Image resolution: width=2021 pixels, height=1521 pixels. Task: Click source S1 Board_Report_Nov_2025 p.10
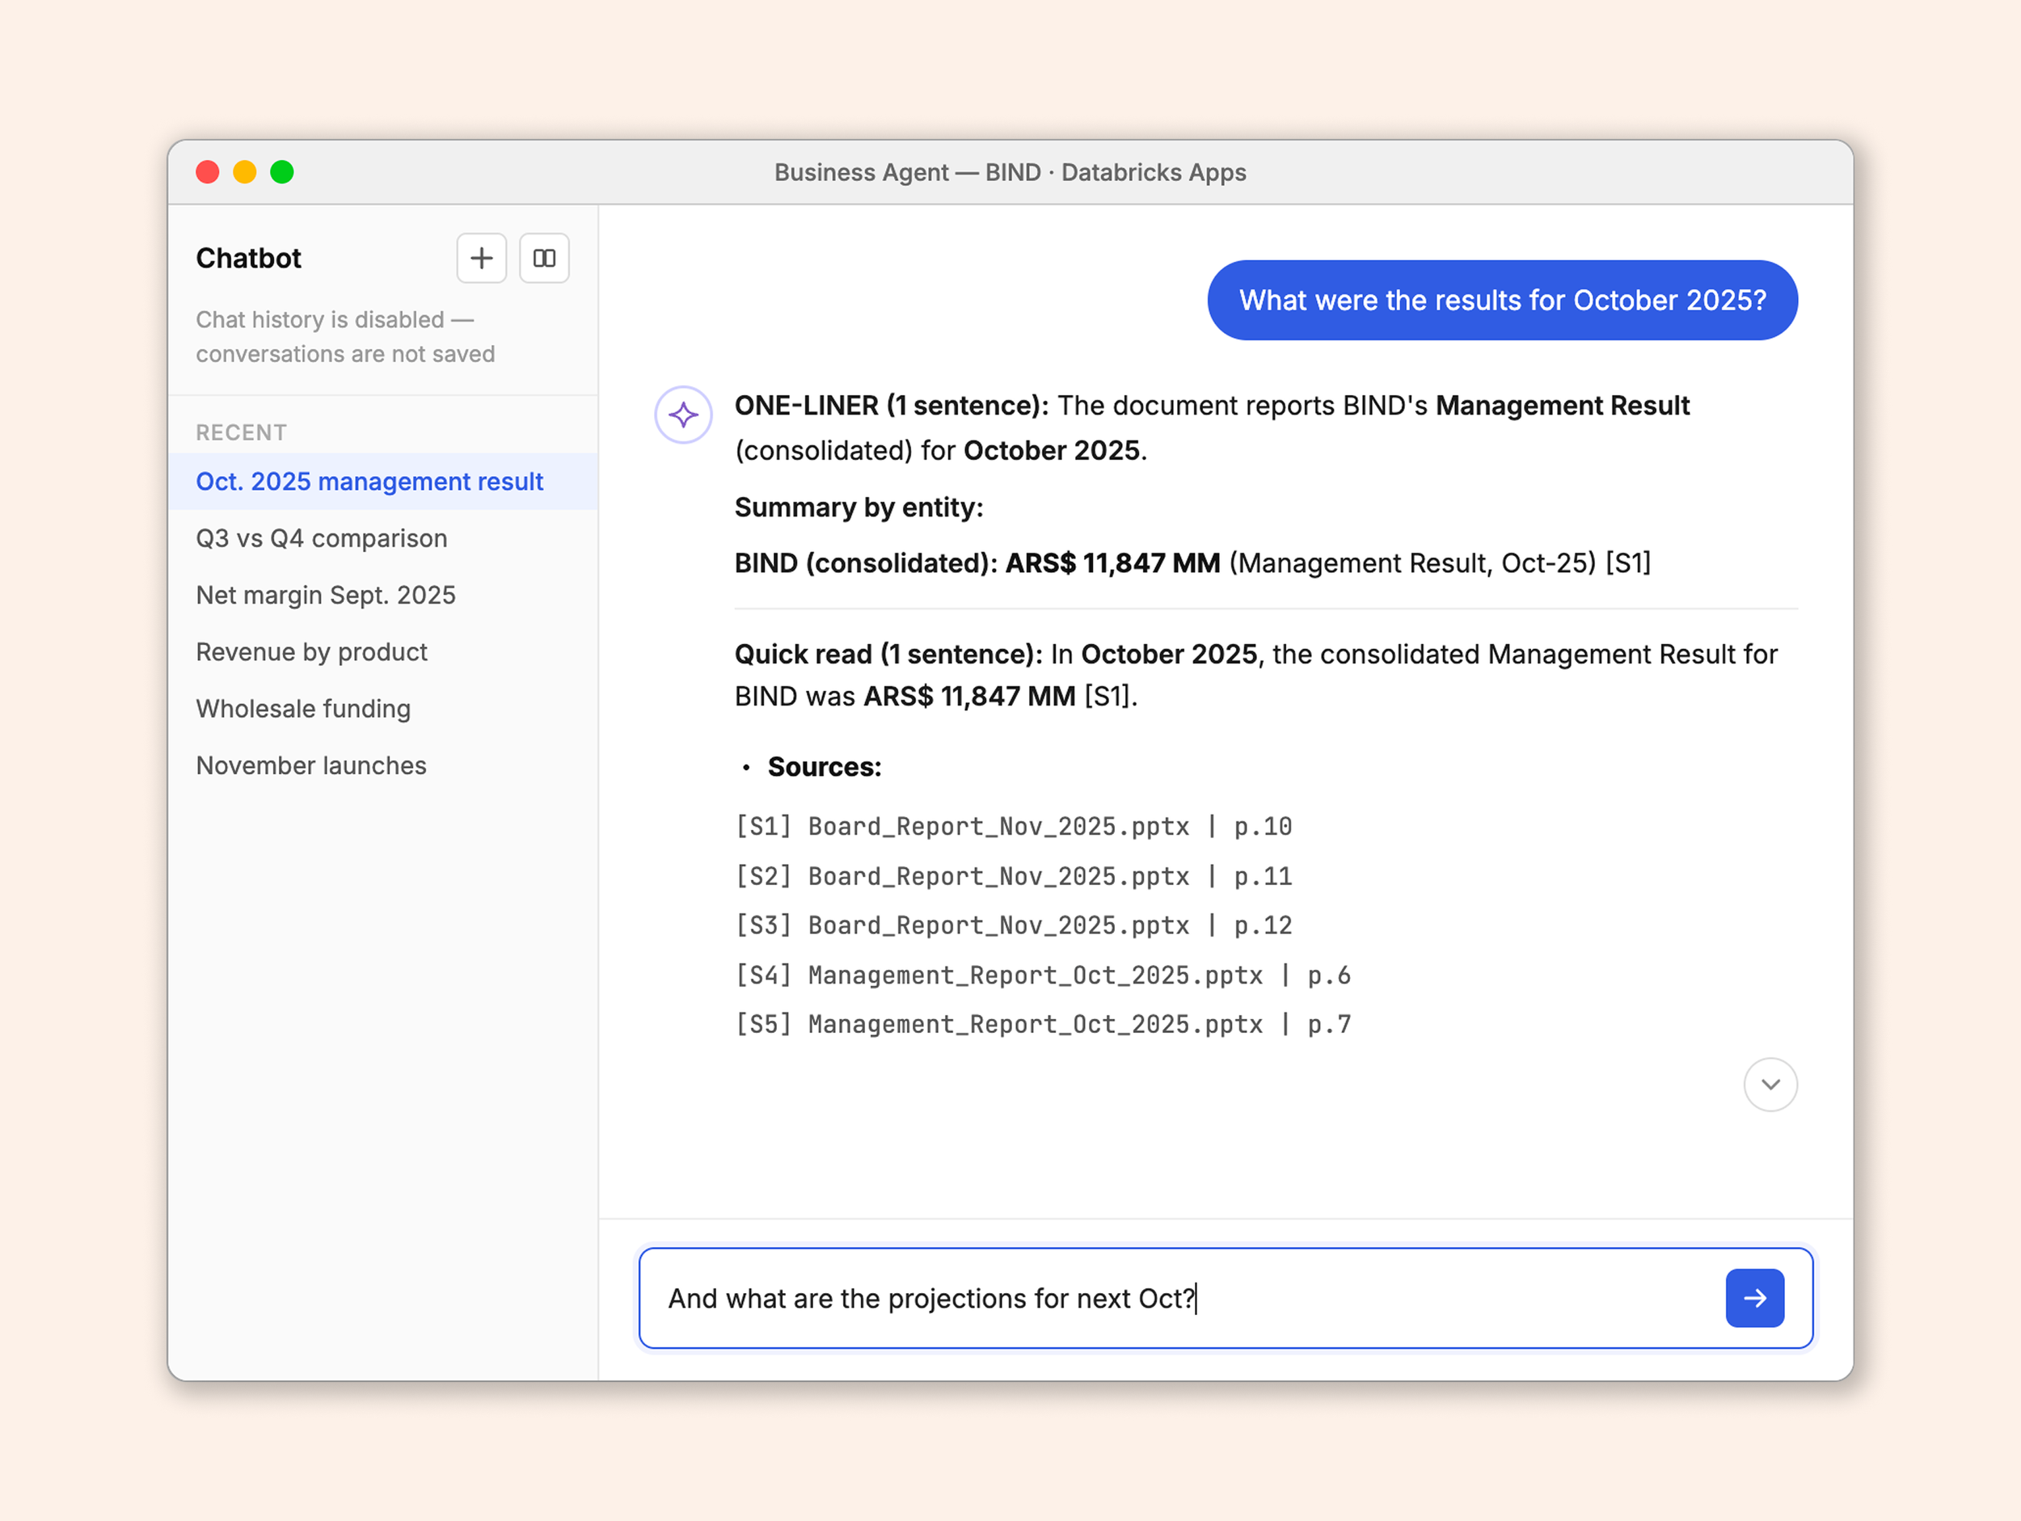click(1013, 827)
